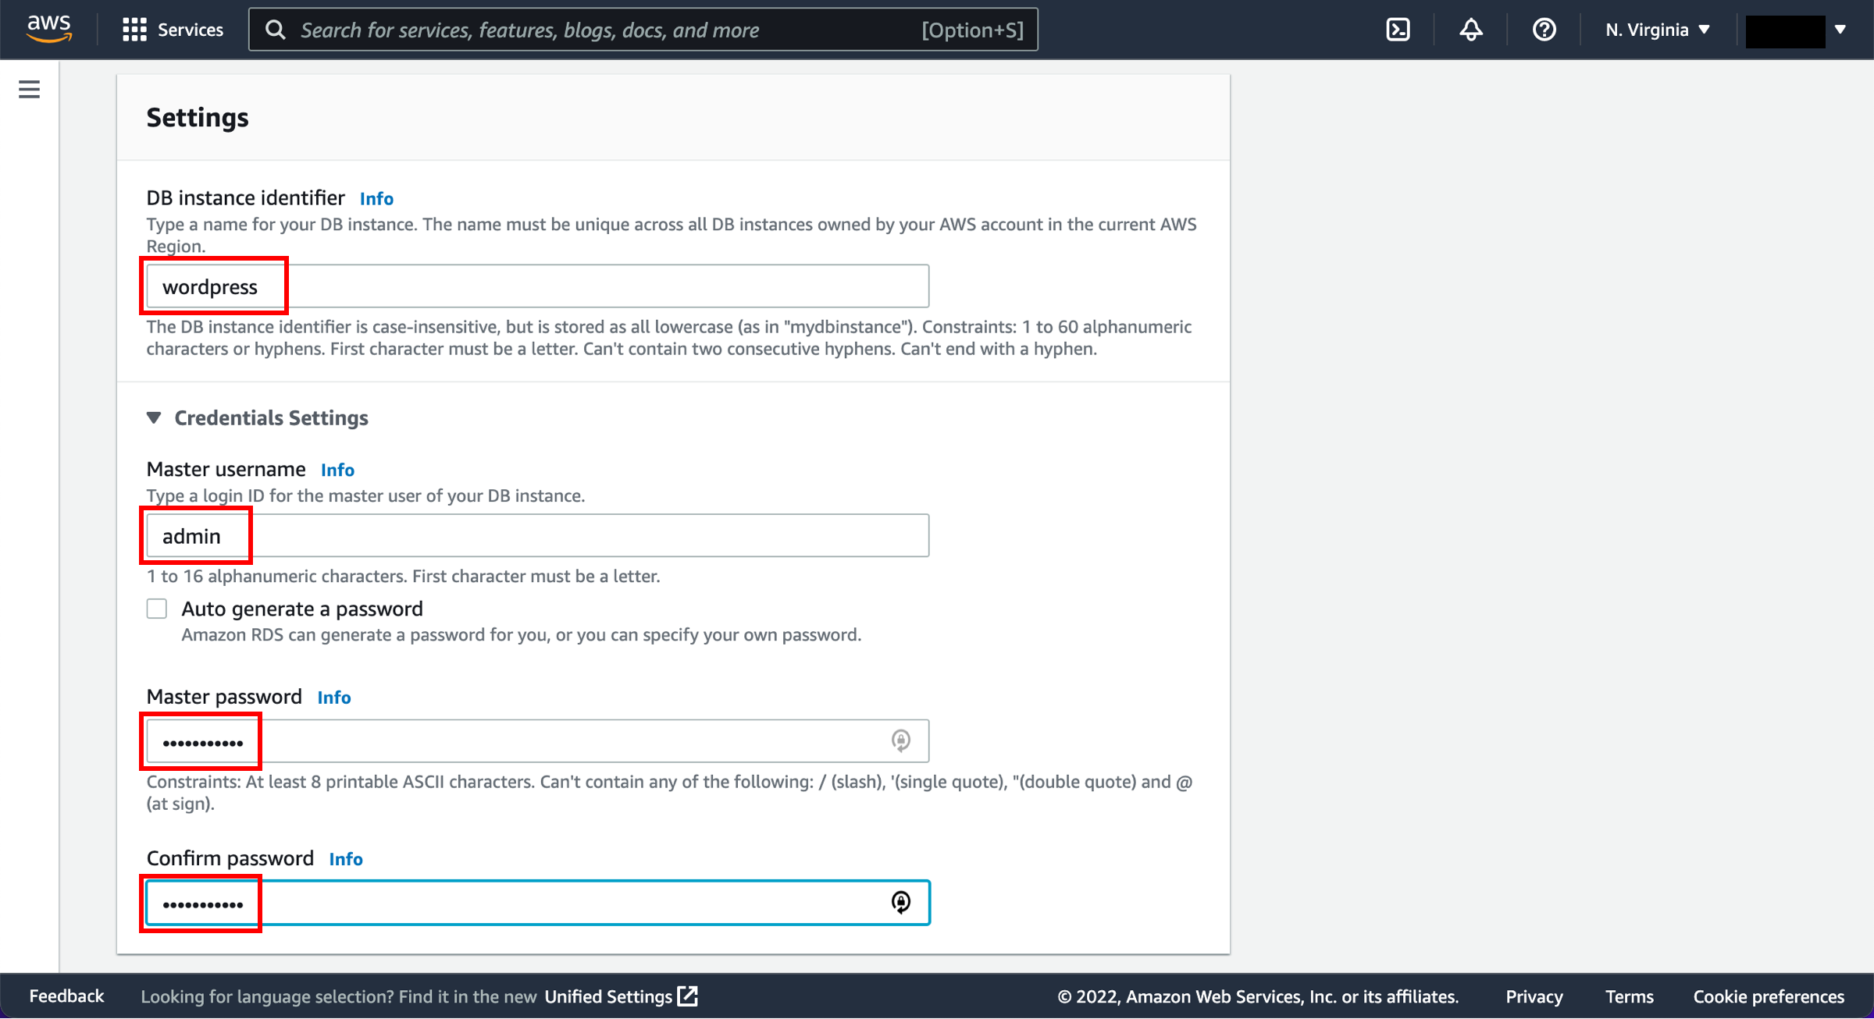The image size is (1874, 1019).
Task: Click password manager icon in Master password field
Action: (x=900, y=740)
